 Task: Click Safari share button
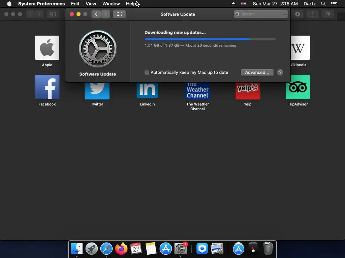(x=312, y=14)
